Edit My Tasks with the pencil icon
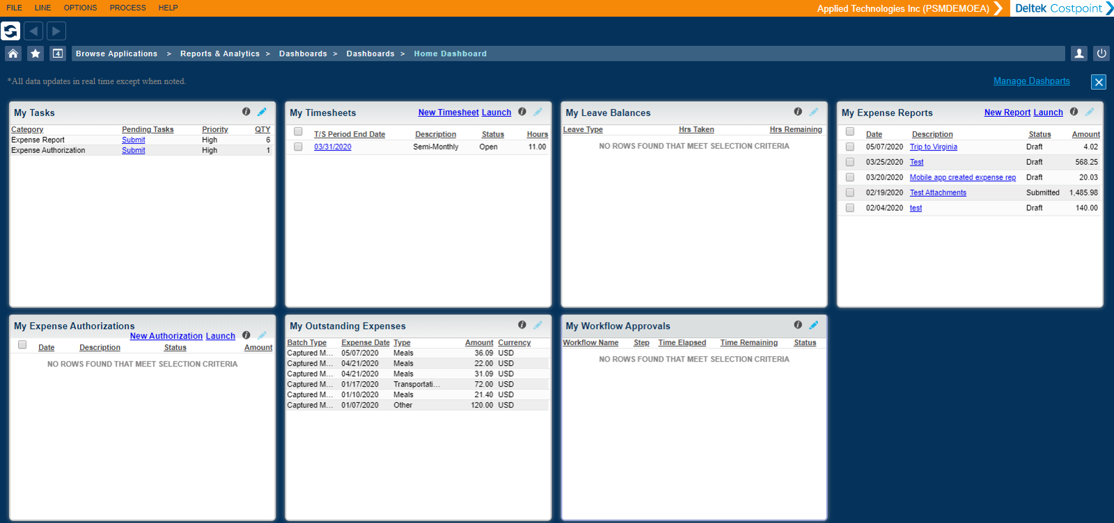Screen dimensions: 1114x523 (x=262, y=112)
